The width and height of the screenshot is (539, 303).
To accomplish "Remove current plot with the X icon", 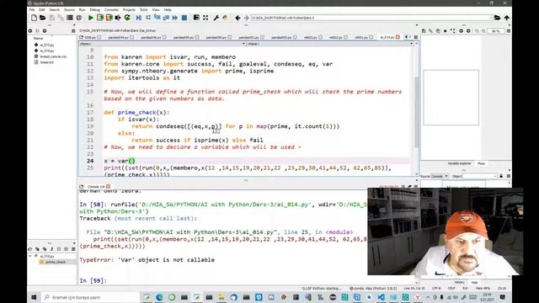I will coord(446,31).
